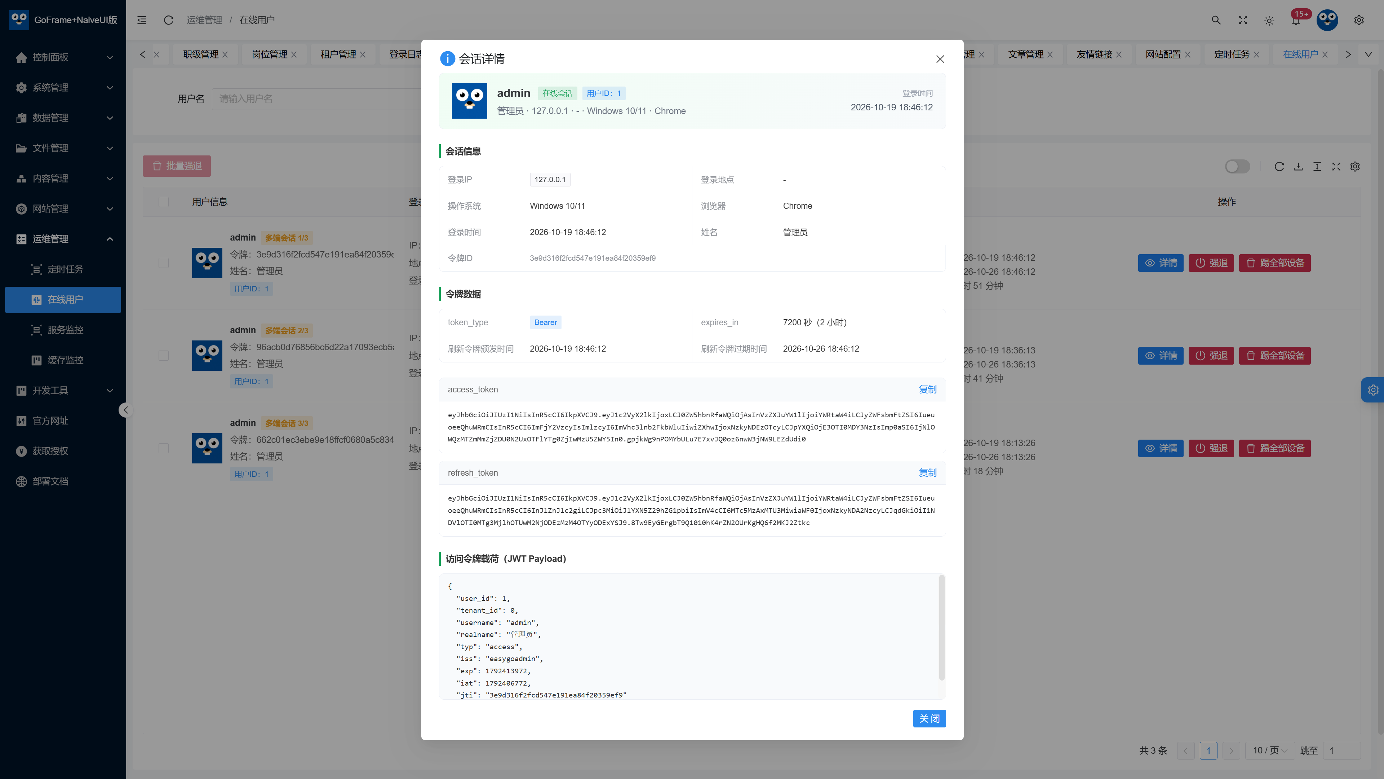The image size is (1384, 779).
Task: Change table density with height icon
Action: (1317, 167)
